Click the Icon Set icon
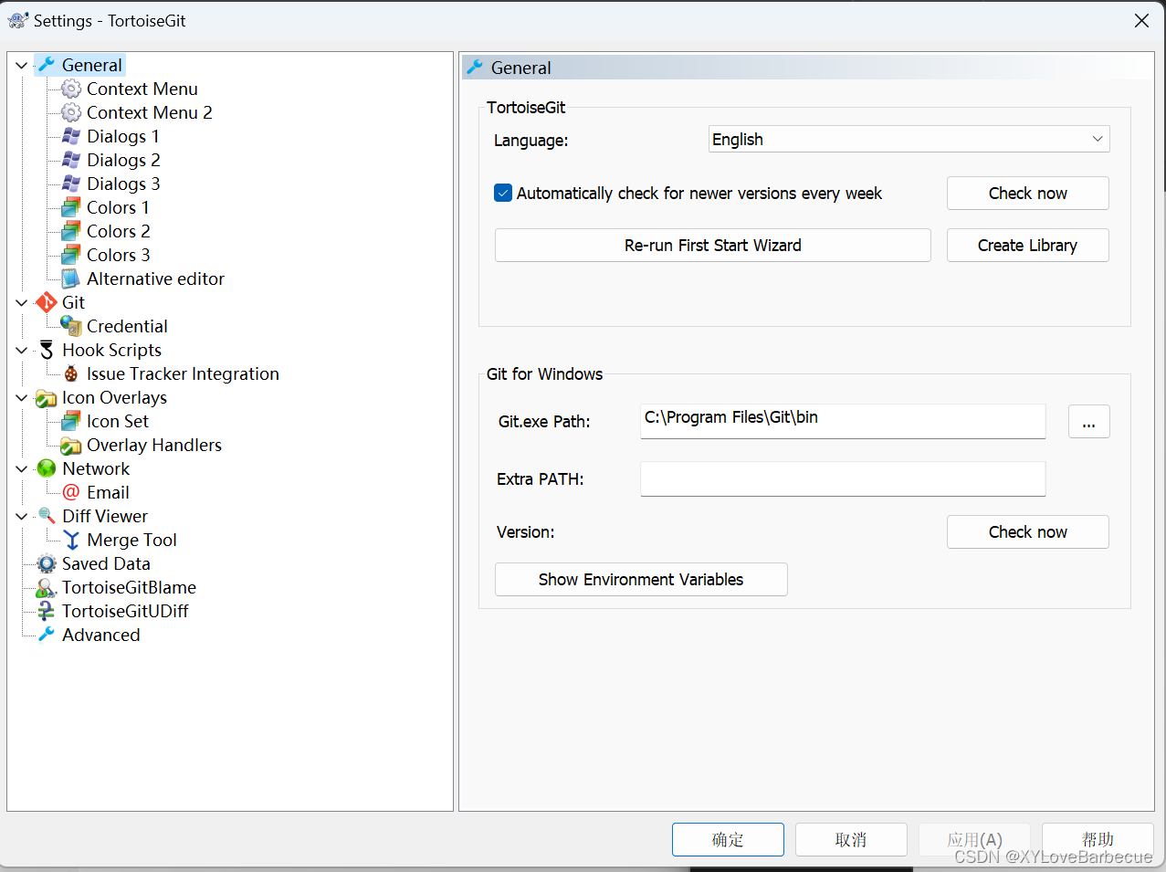Screen dimensions: 1166x872 point(71,421)
